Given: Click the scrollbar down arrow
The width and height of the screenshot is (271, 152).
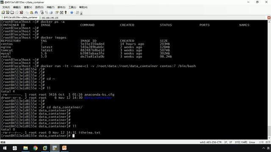Looking at the screenshot, I should click(x=269, y=138).
